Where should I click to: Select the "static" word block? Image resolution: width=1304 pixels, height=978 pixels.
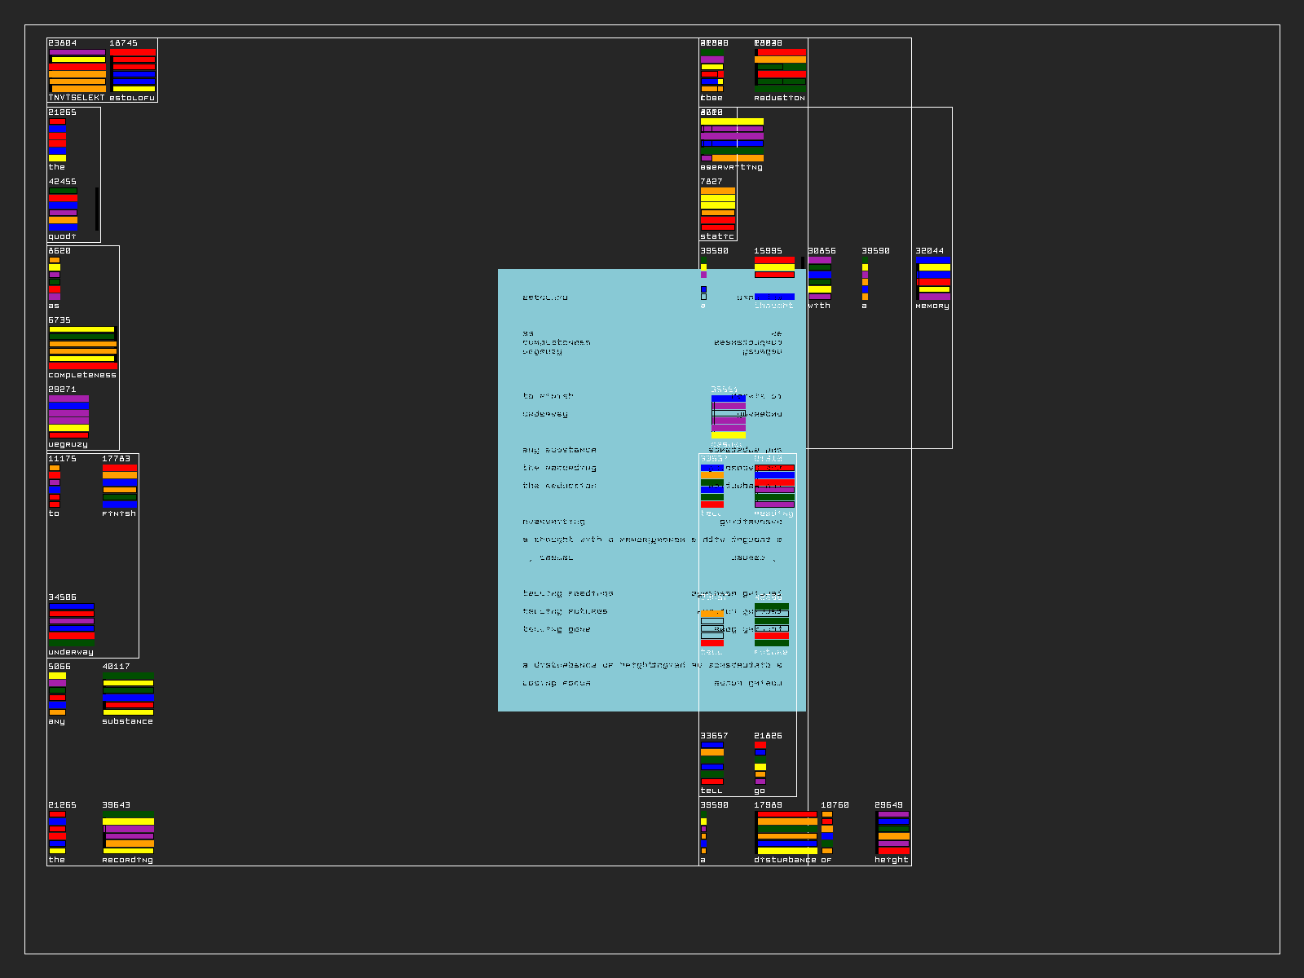click(718, 209)
